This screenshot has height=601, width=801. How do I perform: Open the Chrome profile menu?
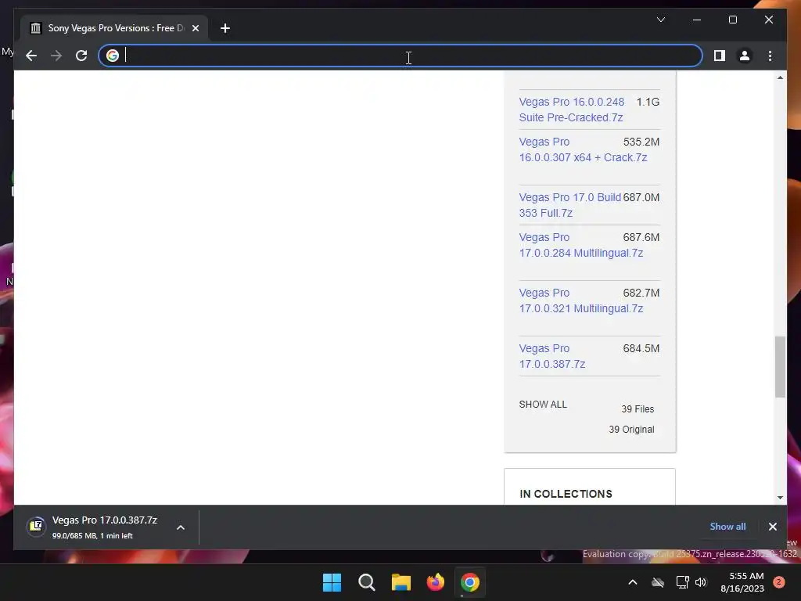745,56
